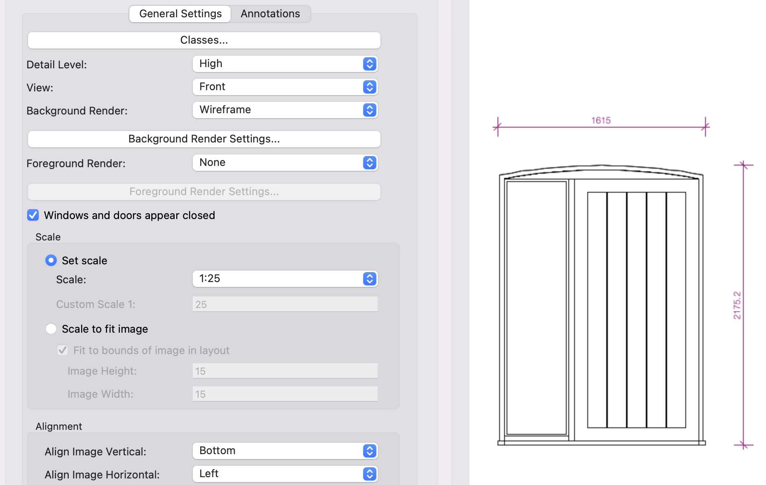Click the Custom Scale input field
This screenshot has height=485, width=766.
(285, 304)
